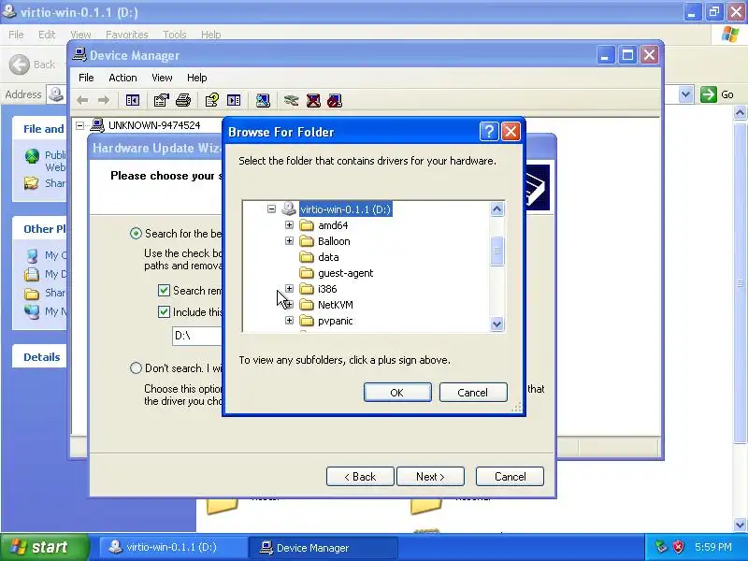Click the pvpanic folder icon

pos(307,321)
